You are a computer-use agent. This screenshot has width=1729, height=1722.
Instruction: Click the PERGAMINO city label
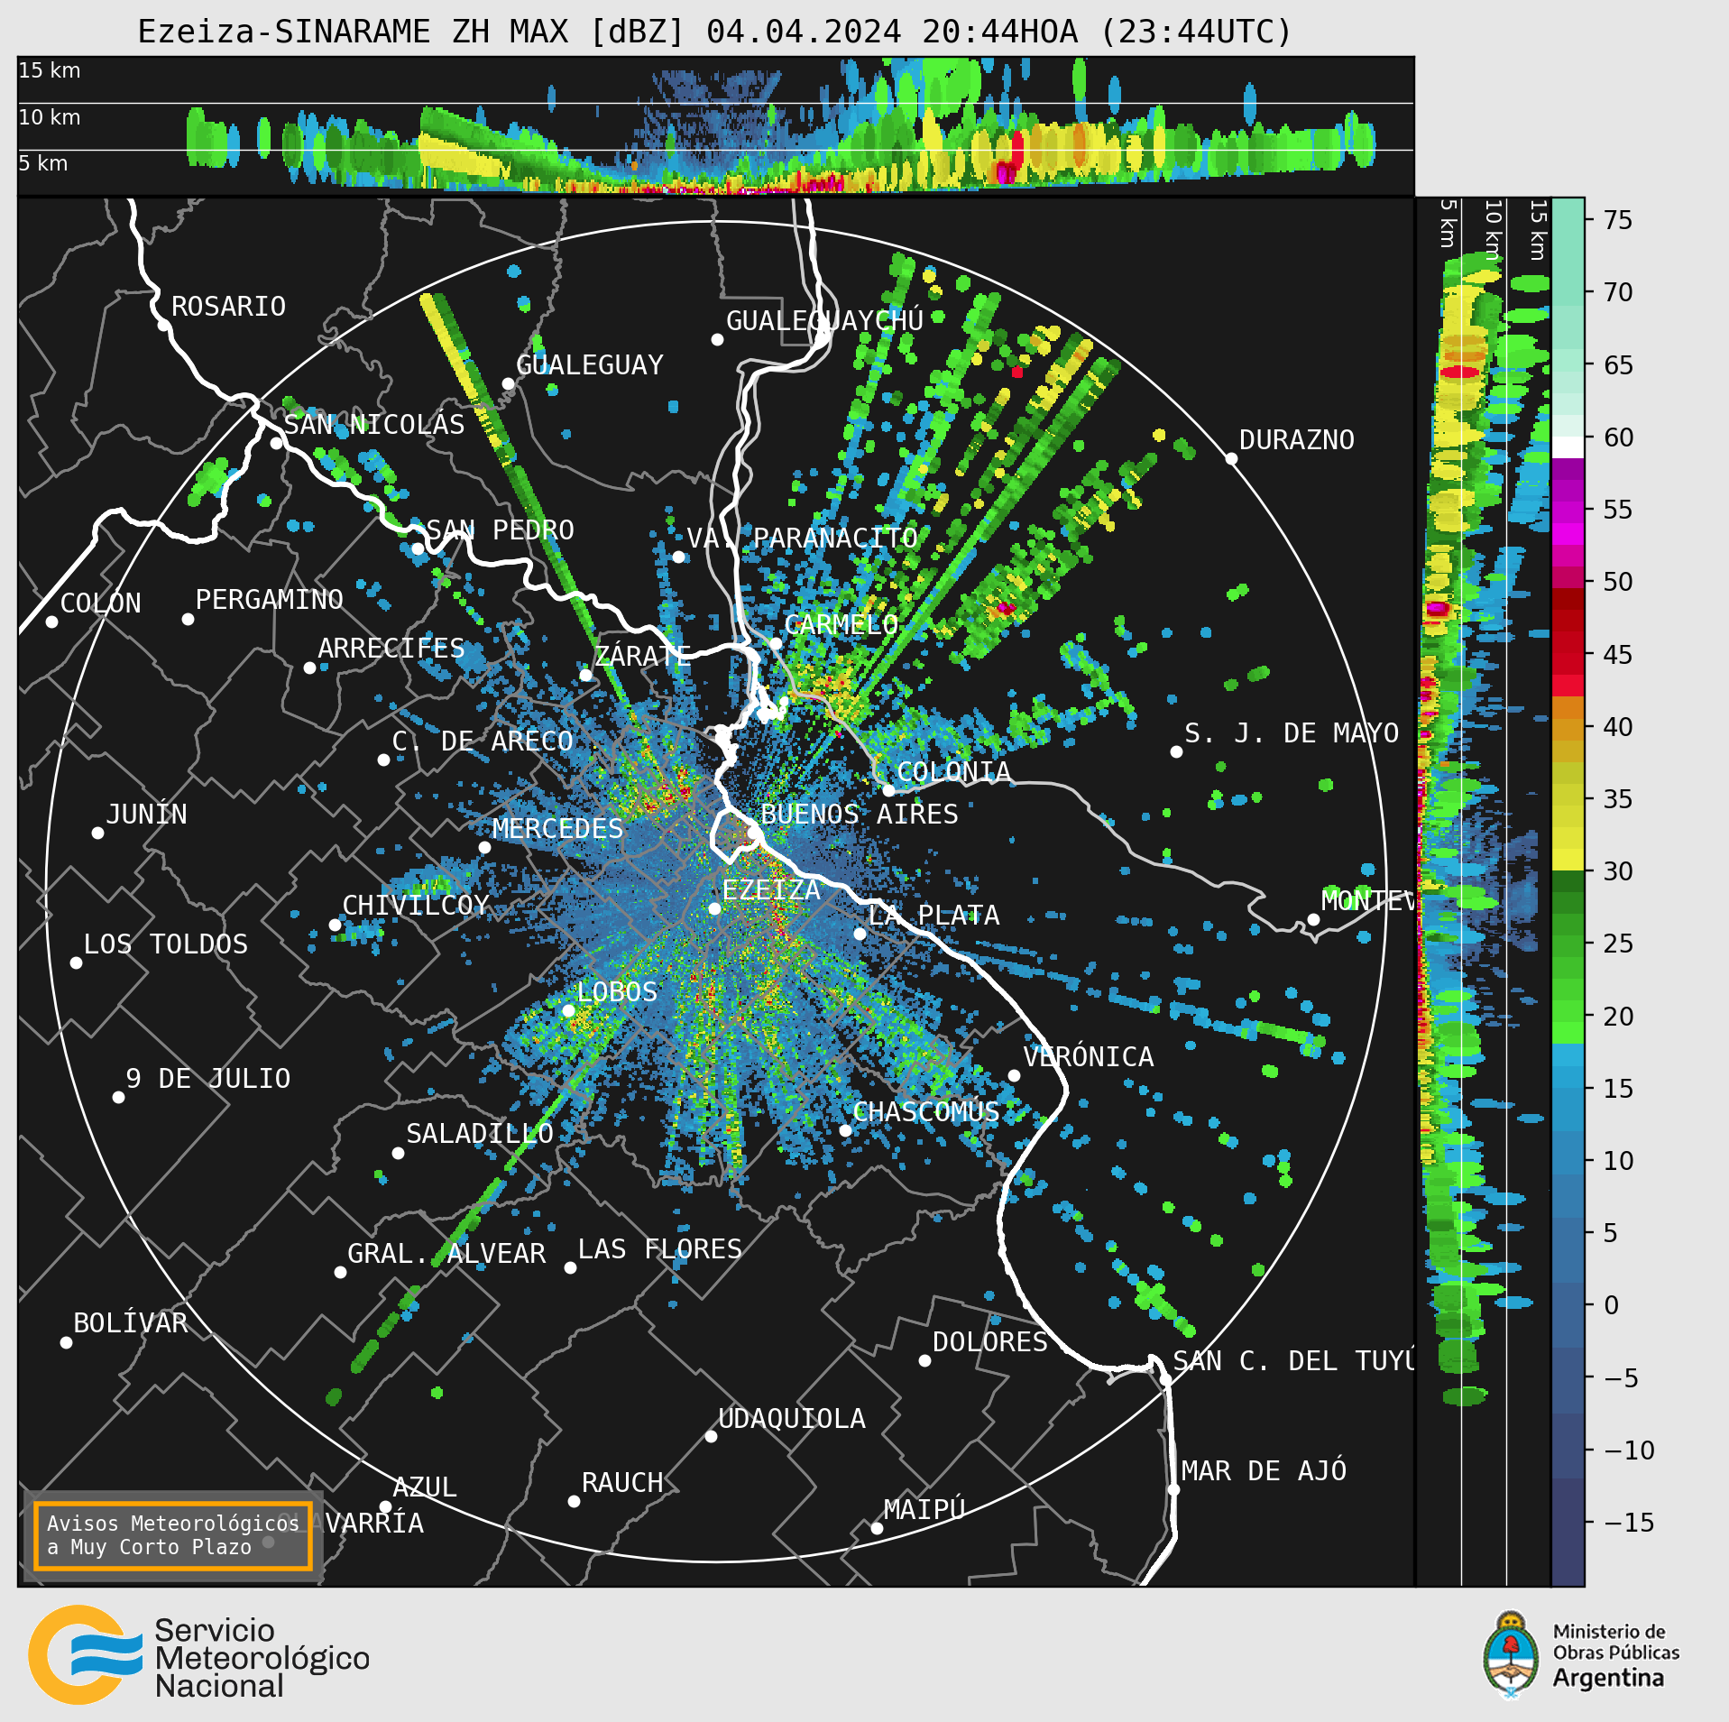(269, 600)
